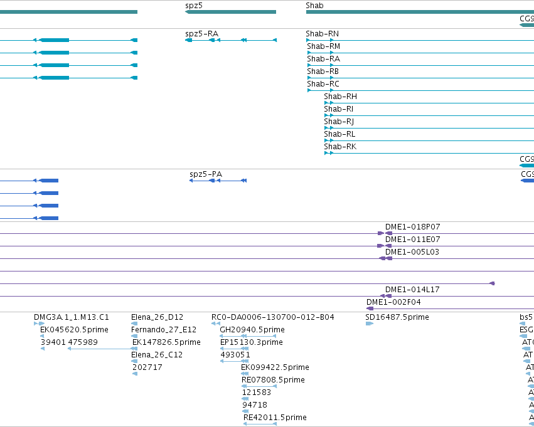The width and height of the screenshot is (534, 427).
Task: Click the Shab gene bar glyph
Action: coord(420,12)
